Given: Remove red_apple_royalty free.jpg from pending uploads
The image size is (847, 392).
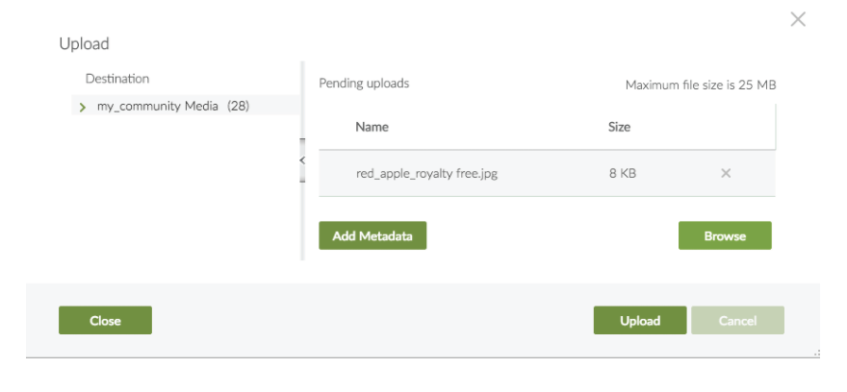Looking at the screenshot, I should 726,173.
